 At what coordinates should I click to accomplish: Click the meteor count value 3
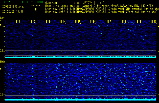36,12
